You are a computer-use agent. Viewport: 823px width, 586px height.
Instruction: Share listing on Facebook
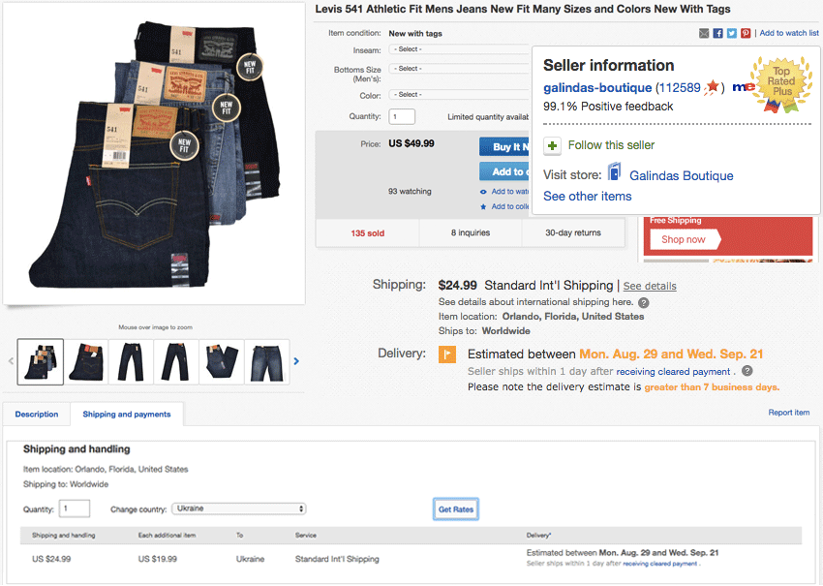[718, 33]
